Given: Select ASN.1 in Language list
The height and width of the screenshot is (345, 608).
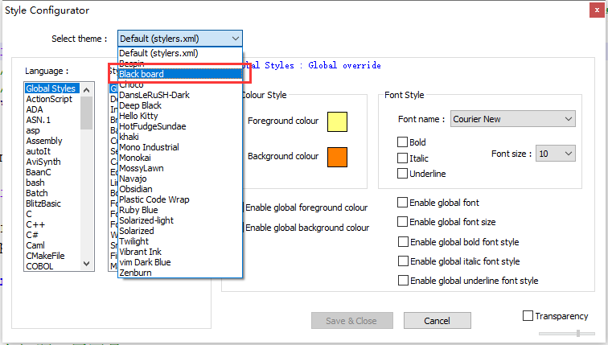Looking at the screenshot, I should pos(52,120).
